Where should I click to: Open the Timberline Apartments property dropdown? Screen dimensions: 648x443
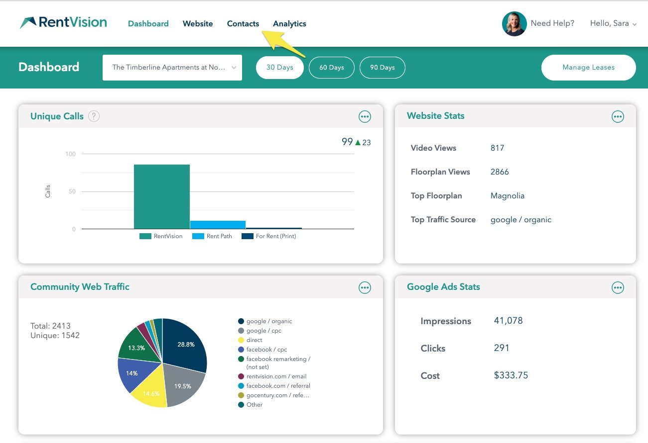172,67
